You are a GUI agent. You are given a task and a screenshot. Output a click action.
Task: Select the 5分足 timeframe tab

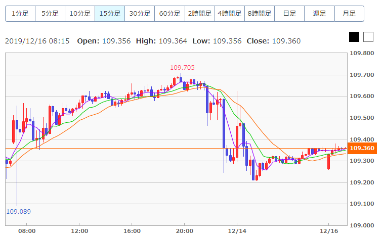(50, 14)
